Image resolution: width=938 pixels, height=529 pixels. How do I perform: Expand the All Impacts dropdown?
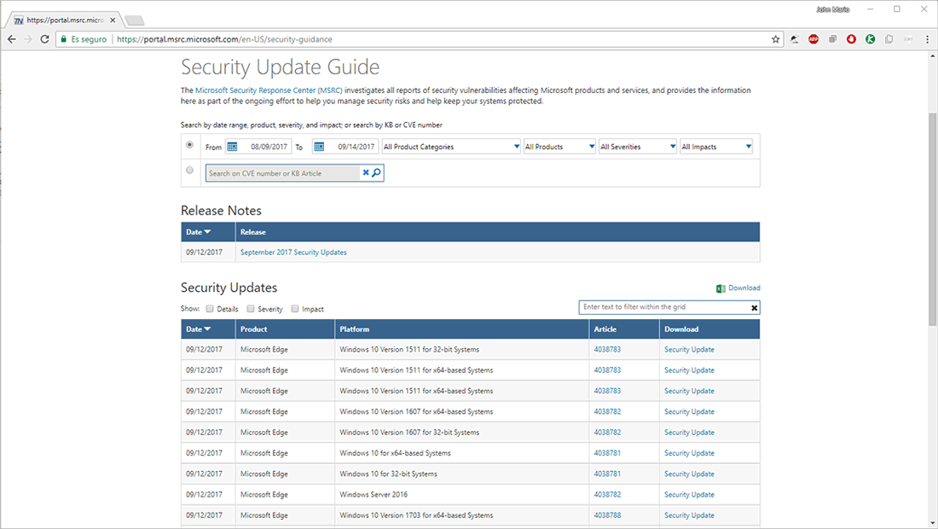716,147
